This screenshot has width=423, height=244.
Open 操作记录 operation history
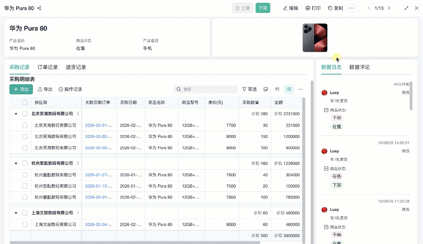[x=71, y=89]
